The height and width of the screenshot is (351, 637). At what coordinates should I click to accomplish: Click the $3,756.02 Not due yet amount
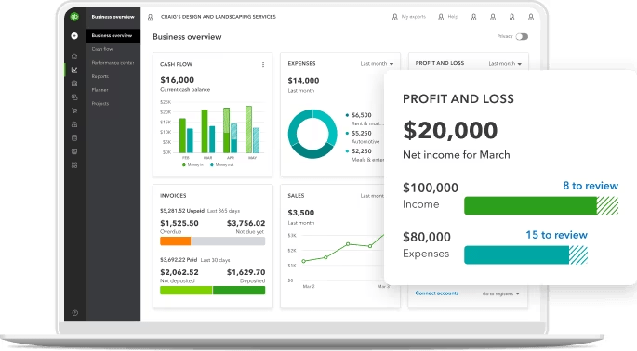[246, 223]
